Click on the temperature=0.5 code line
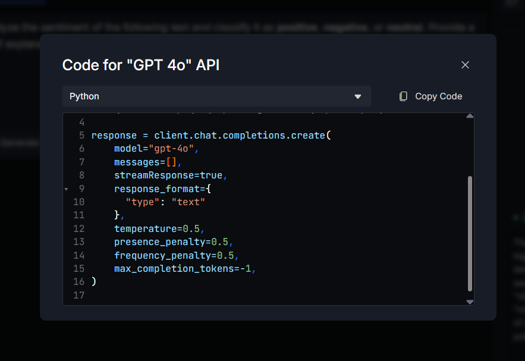 pos(159,228)
